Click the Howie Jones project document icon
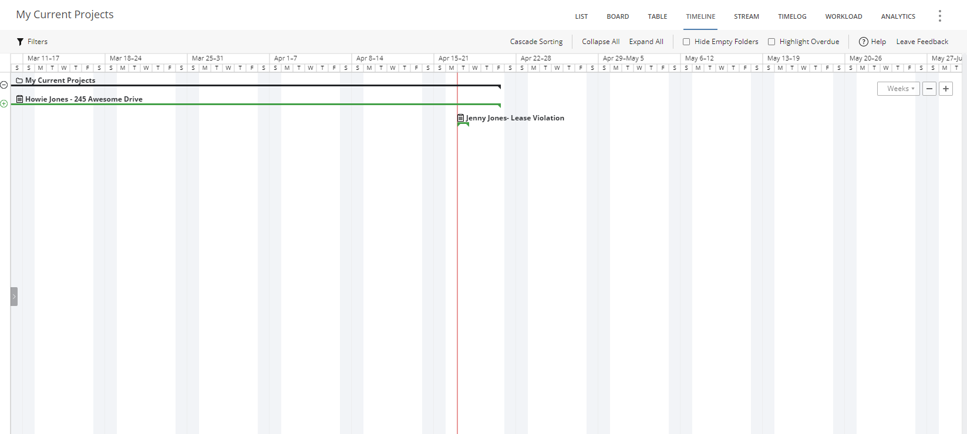967x434 pixels. coord(19,99)
